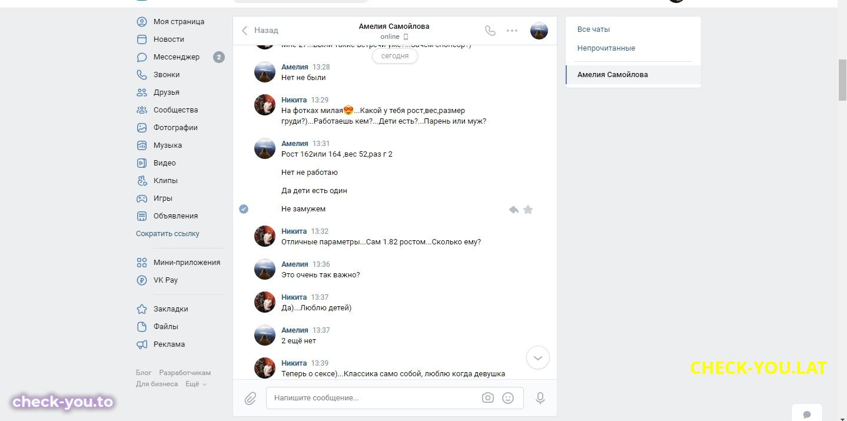Click the camera icon in message field
Screen dimensions: 847x421
(488, 398)
